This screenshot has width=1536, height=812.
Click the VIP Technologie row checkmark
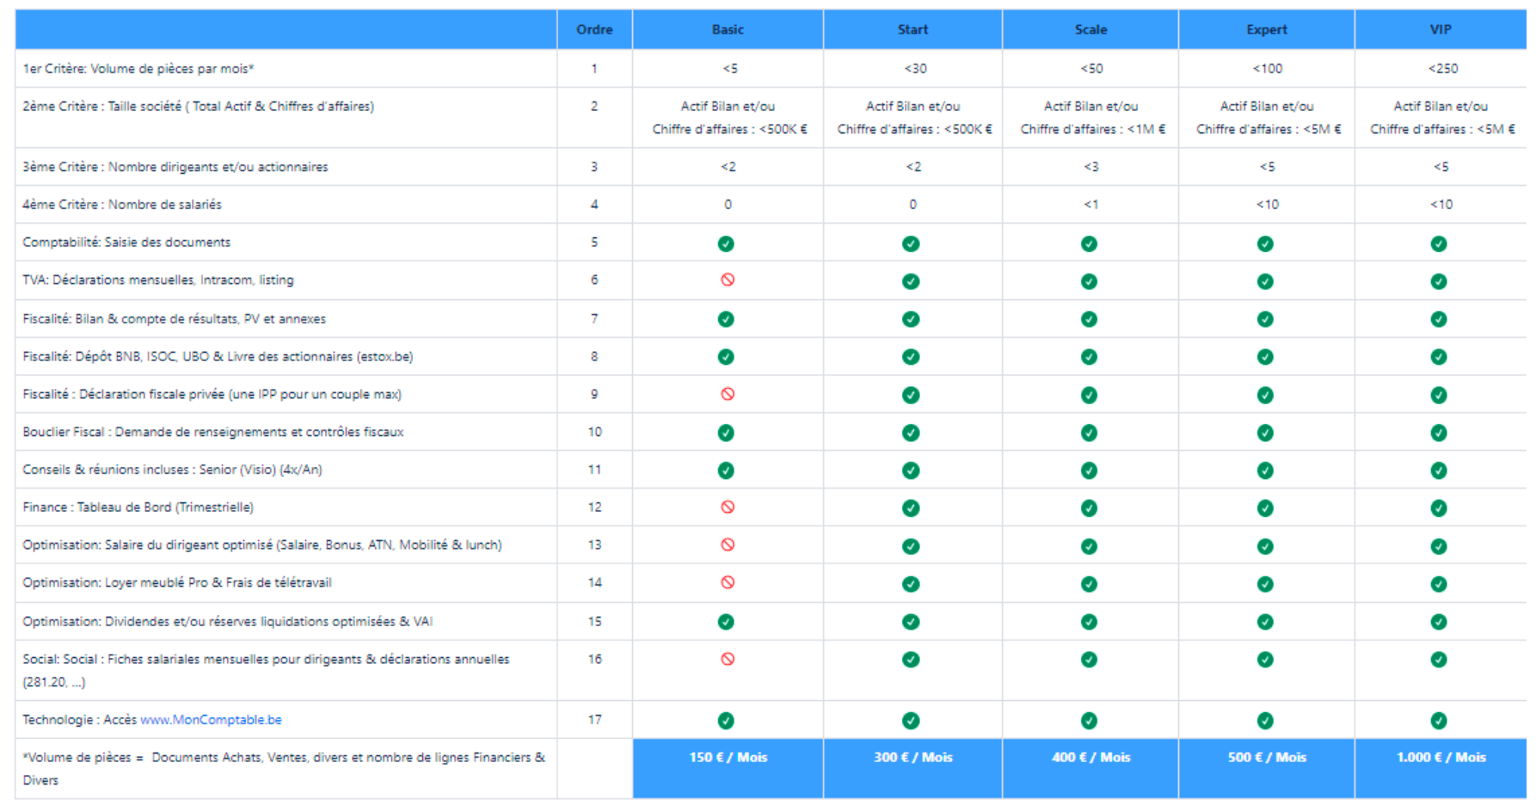(1439, 721)
